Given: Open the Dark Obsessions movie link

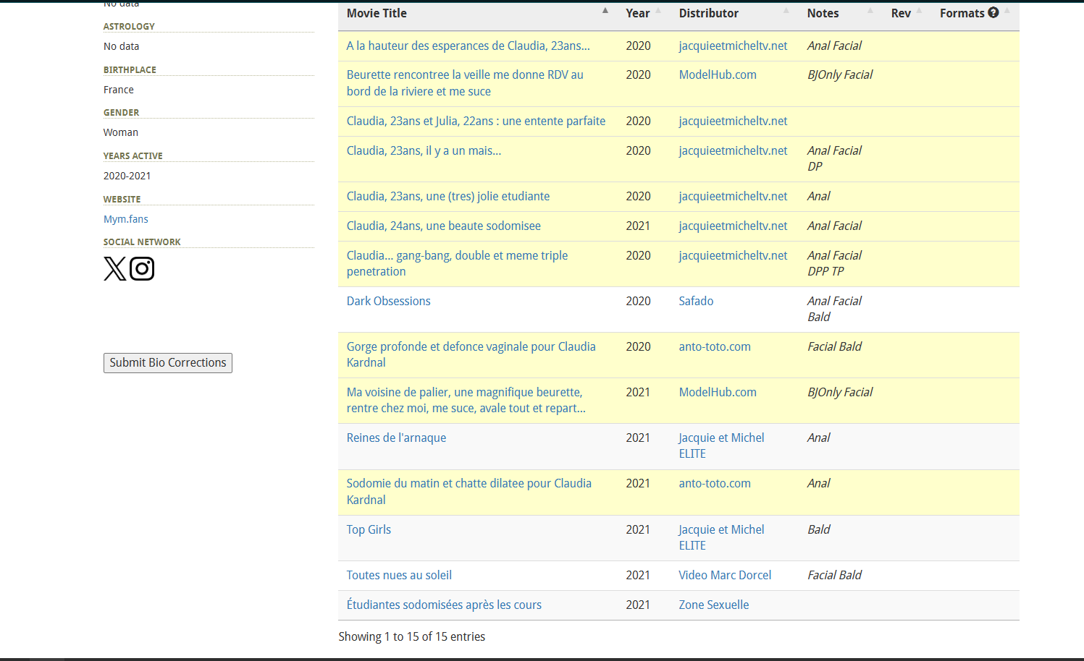Looking at the screenshot, I should point(388,301).
